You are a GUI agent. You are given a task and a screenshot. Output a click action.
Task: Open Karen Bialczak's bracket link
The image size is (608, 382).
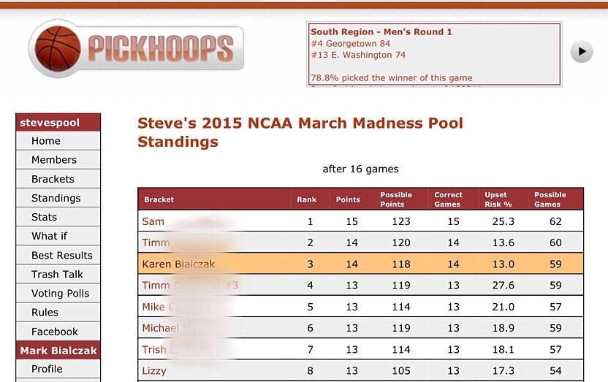pos(179,264)
